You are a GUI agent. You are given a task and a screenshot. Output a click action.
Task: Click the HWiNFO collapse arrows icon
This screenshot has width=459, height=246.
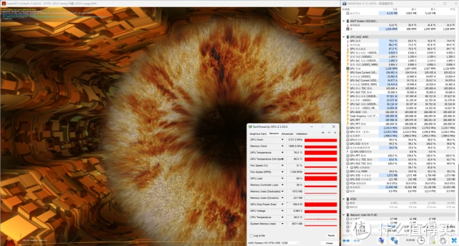point(356,241)
